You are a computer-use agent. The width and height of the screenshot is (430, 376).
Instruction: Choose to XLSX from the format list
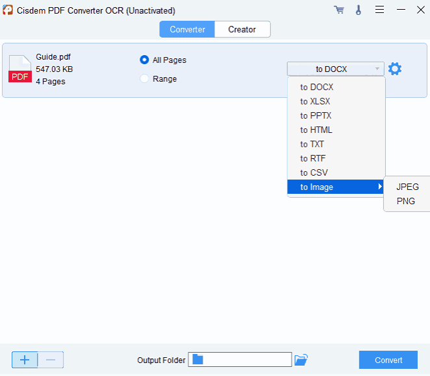336,101
